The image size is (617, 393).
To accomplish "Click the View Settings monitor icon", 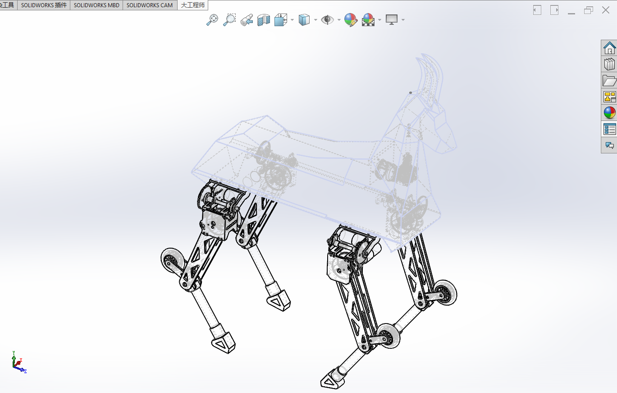I will 392,19.
